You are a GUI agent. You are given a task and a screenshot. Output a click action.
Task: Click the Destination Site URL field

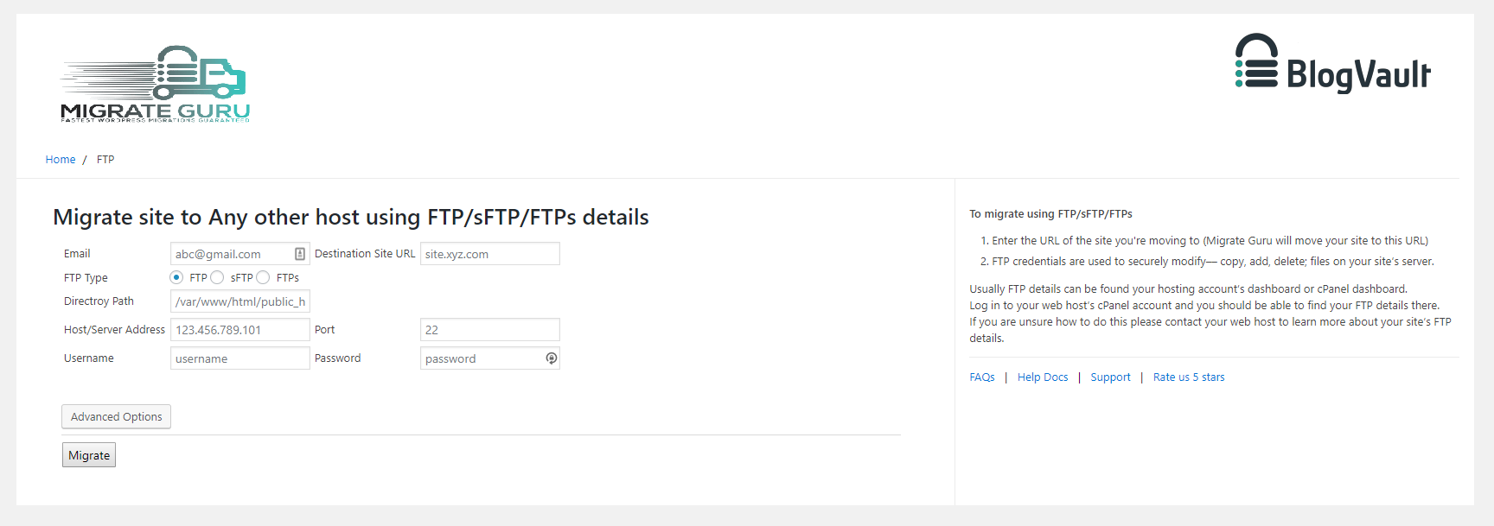(x=489, y=254)
